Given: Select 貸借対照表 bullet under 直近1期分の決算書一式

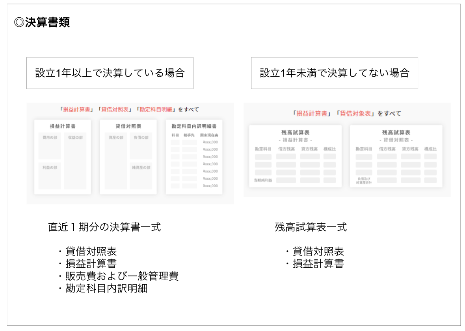Looking at the screenshot, I should pos(91,252).
